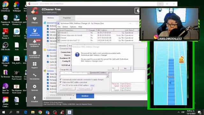The height and width of the screenshot is (115, 204).
Task: Select the Papelera de reciclaje desktop icon
Action: [x=5, y=20]
